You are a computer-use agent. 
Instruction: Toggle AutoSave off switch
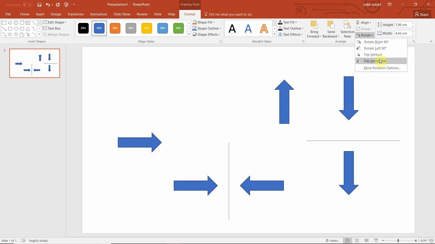(x=28, y=5)
